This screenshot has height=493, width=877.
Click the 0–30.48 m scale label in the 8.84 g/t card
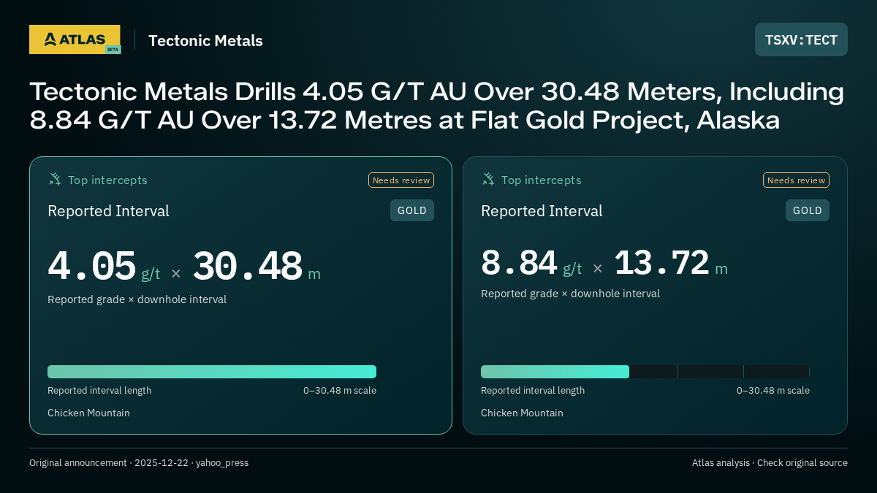pos(773,391)
